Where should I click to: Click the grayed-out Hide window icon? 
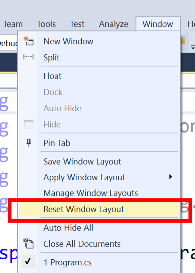[29, 124]
